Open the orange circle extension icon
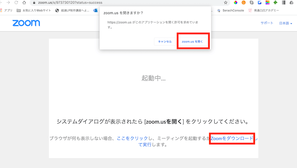The height and width of the screenshot is (168, 297). click(x=244, y=3)
